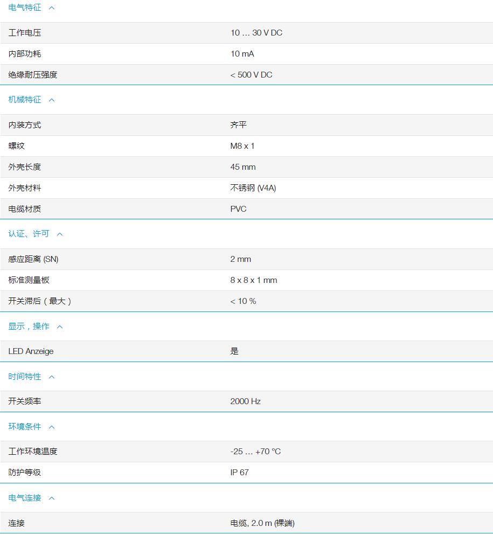Collapse the 显示，操作 section chevron

coord(59,327)
